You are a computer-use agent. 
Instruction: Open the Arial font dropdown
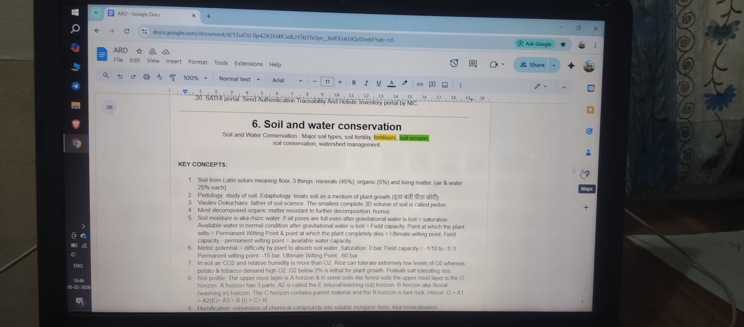click(287, 80)
